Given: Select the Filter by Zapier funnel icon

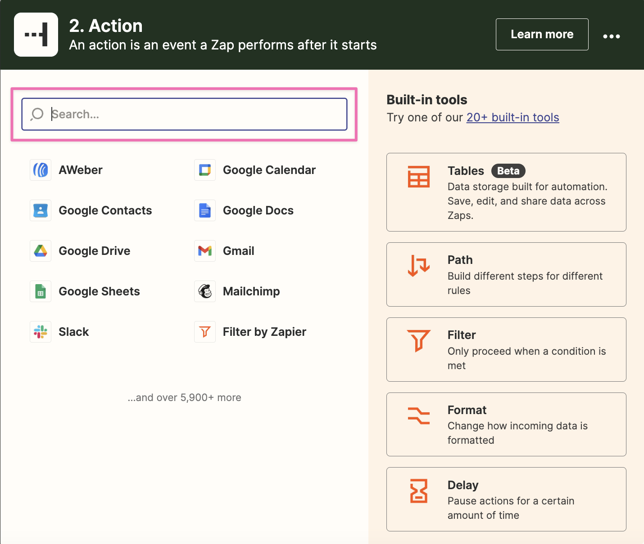Looking at the screenshot, I should click(205, 332).
